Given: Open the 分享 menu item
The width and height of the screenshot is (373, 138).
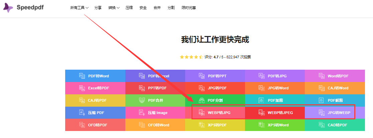Looking at the screenshot, I should coord(98,8).
